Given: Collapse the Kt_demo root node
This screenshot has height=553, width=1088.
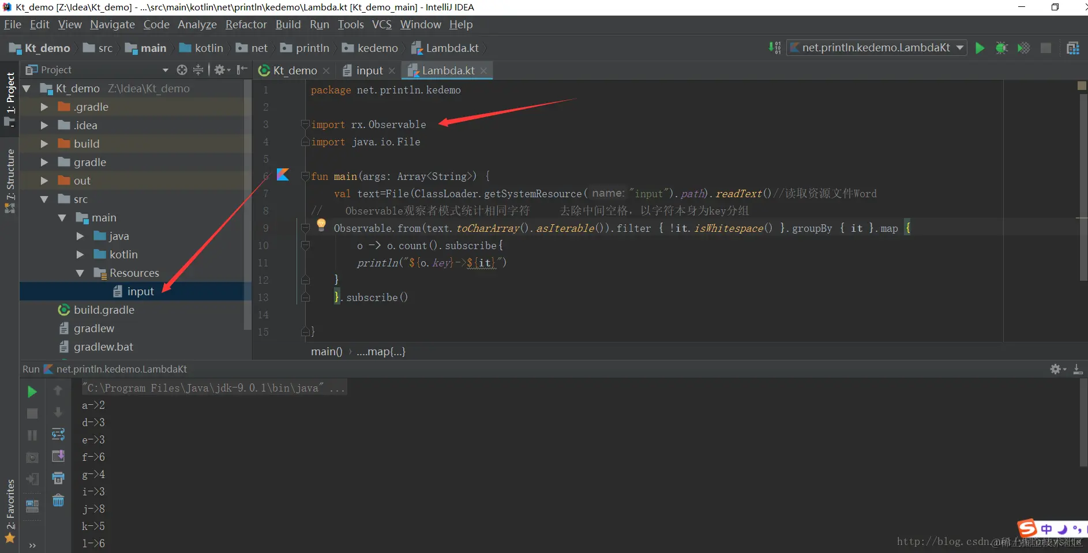Looking at the screenshot, I should click(x=27, y=89).
